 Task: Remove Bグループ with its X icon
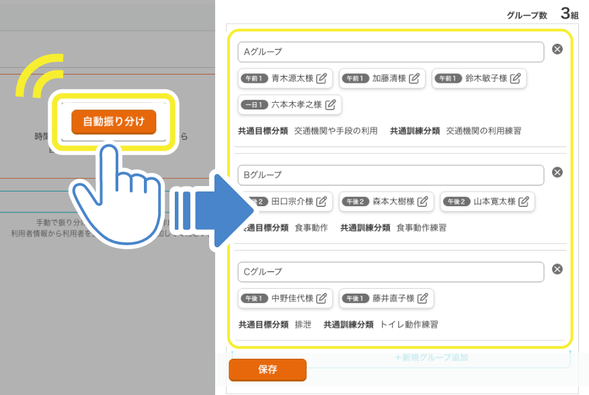[x=557, y=173]
